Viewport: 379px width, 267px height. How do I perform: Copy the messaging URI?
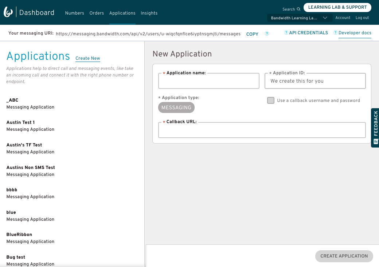point(252,34)
